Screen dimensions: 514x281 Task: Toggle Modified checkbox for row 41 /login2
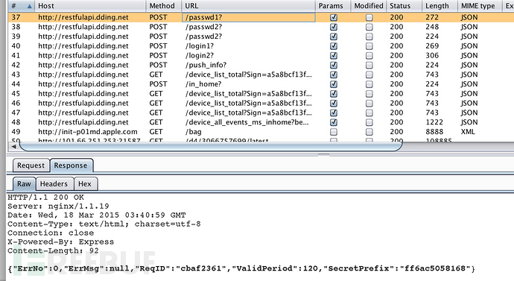point(369,55)
